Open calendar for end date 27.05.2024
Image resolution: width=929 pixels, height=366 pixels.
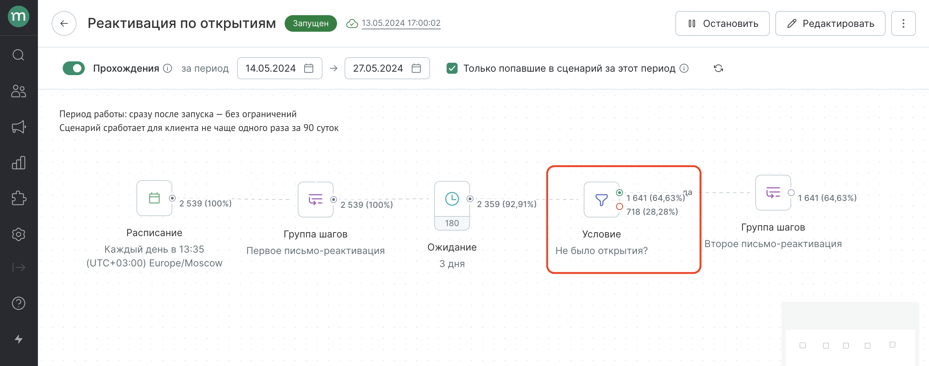pyautogui.click(x=416, y=68)
